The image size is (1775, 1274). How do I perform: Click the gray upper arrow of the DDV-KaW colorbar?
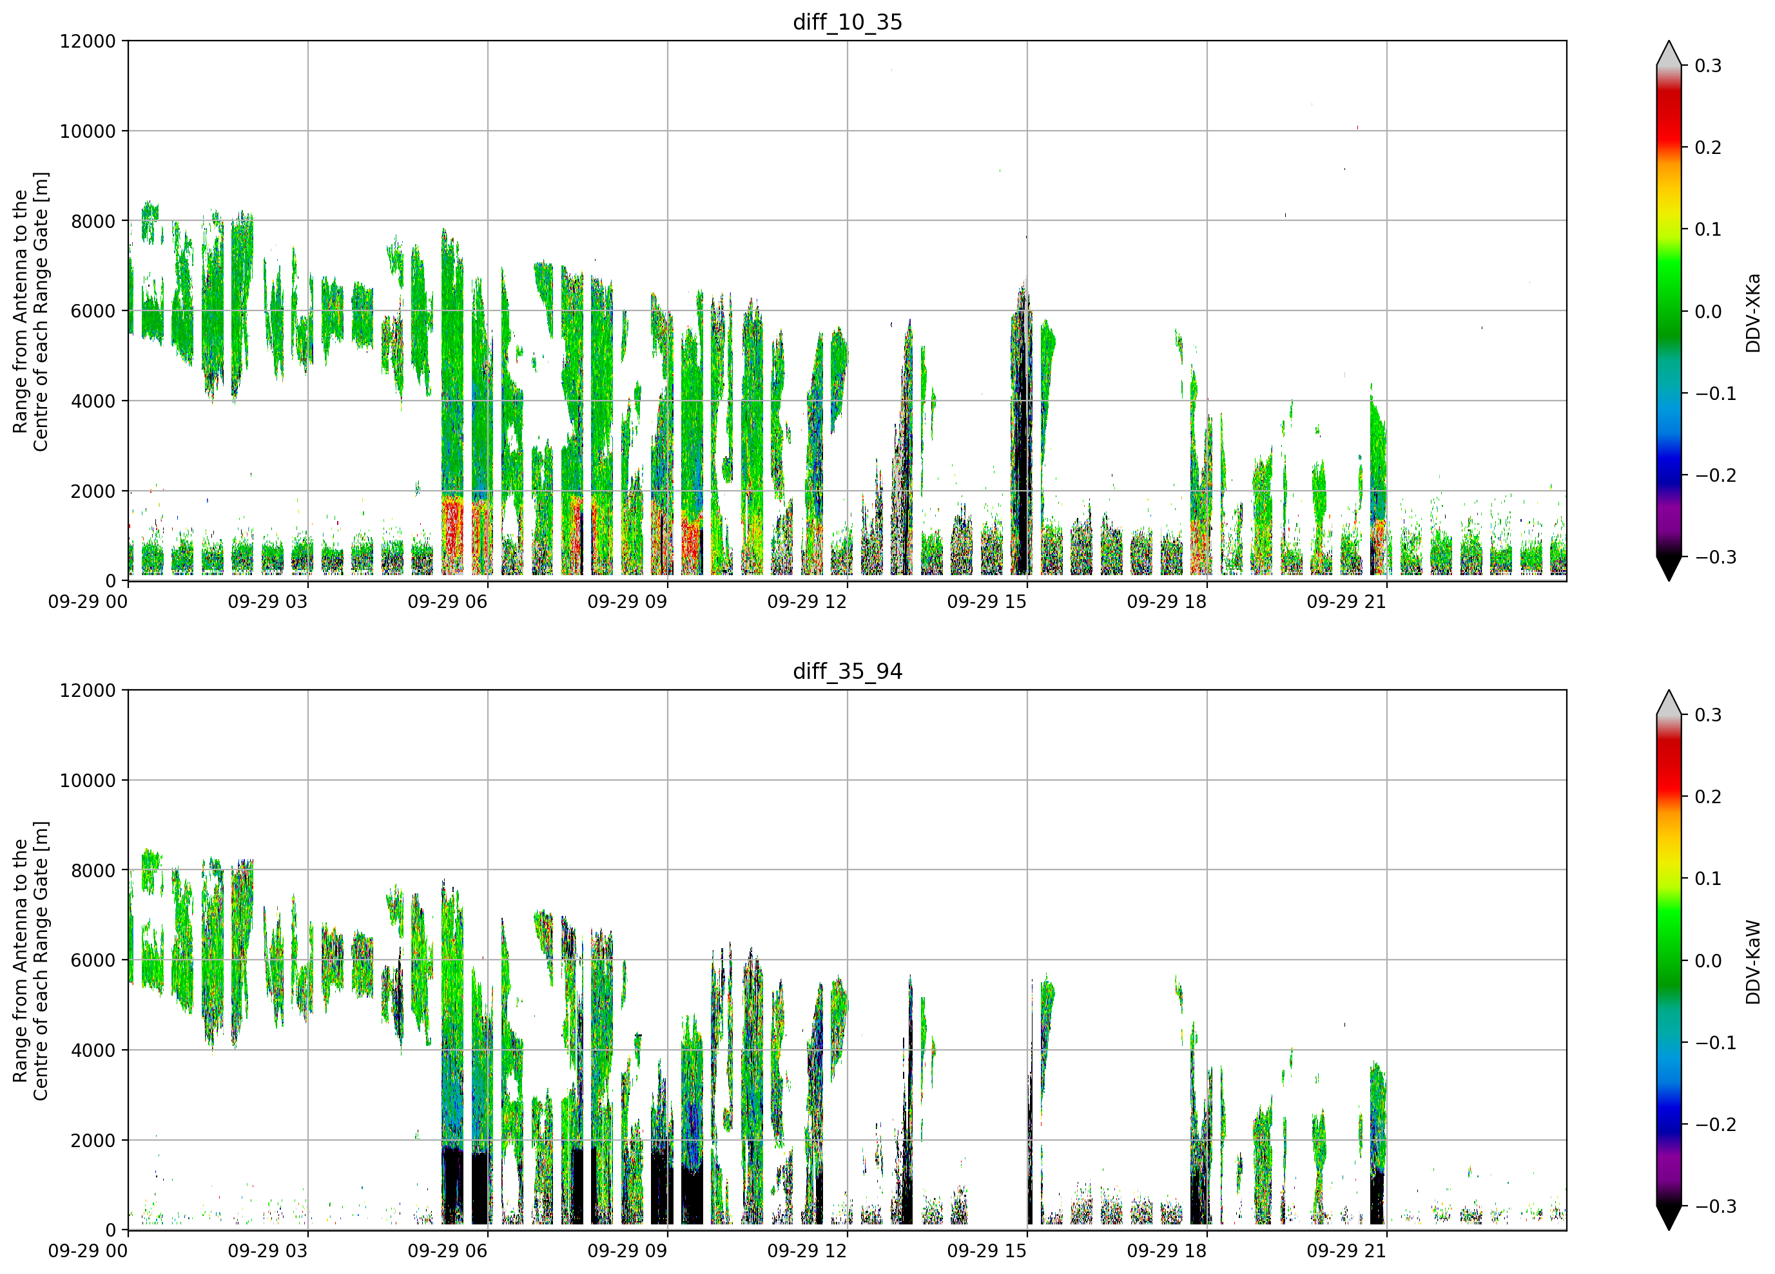point(1669,705)
